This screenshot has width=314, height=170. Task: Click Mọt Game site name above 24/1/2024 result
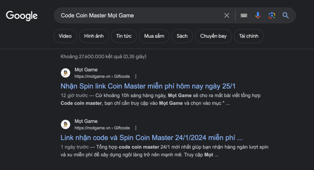[86, 121]
